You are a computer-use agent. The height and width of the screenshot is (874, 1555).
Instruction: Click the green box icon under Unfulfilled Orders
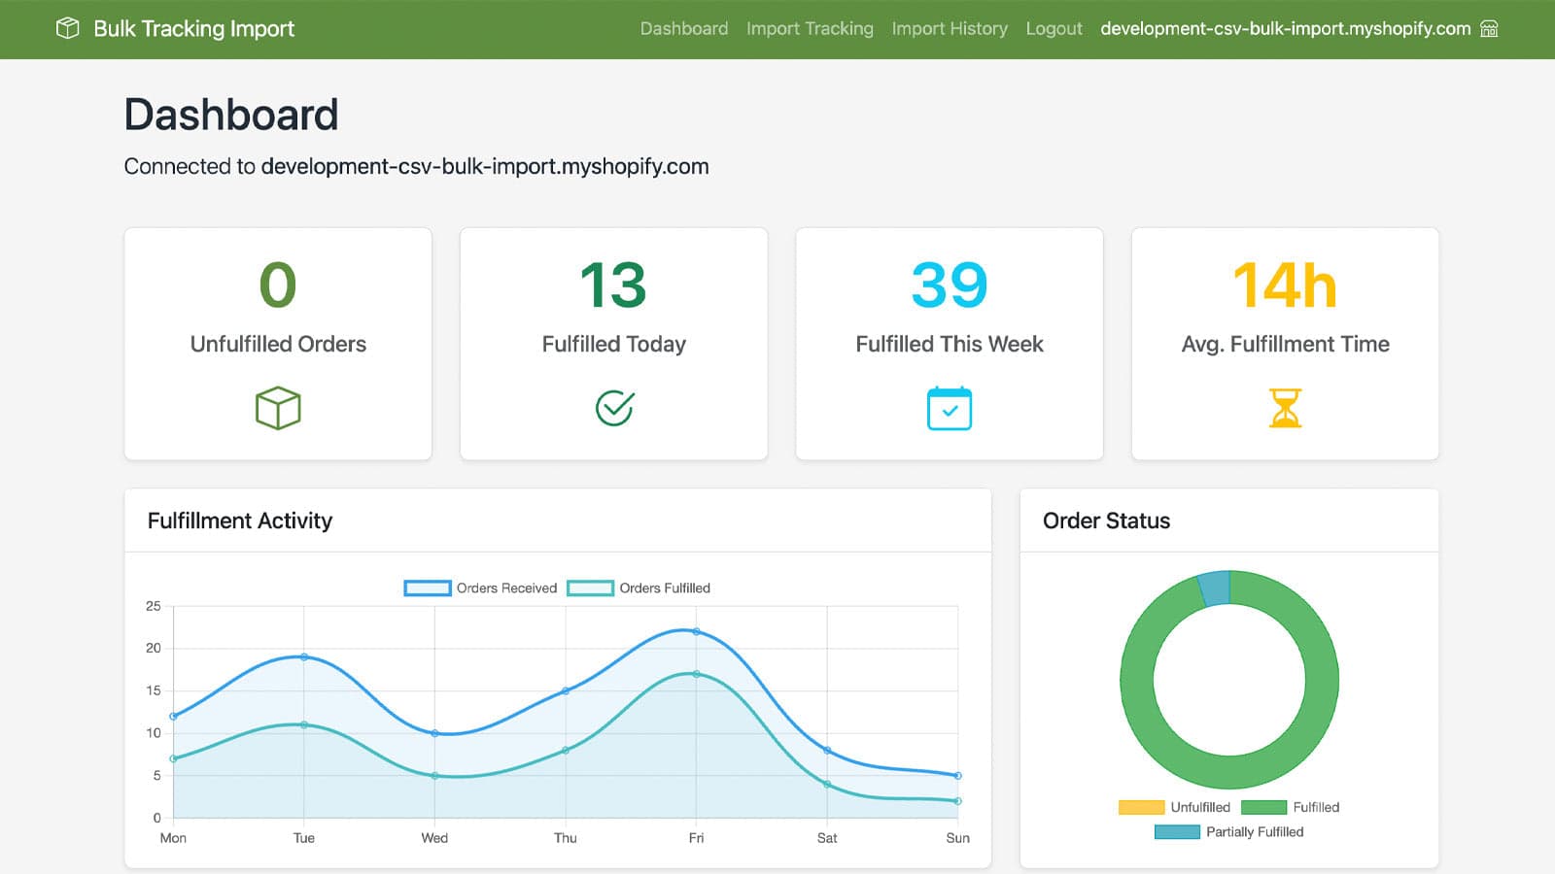point(278,408)
